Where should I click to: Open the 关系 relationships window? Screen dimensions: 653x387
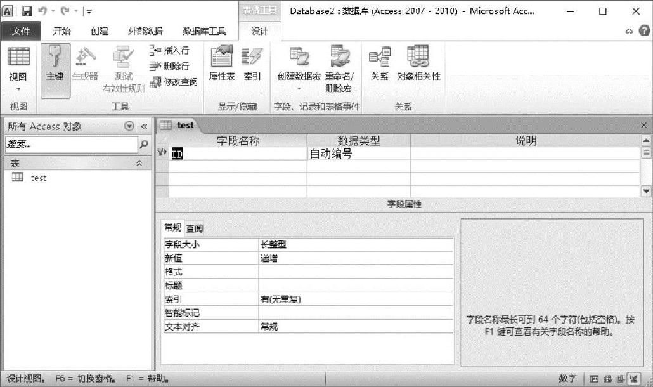pos(380,63)
